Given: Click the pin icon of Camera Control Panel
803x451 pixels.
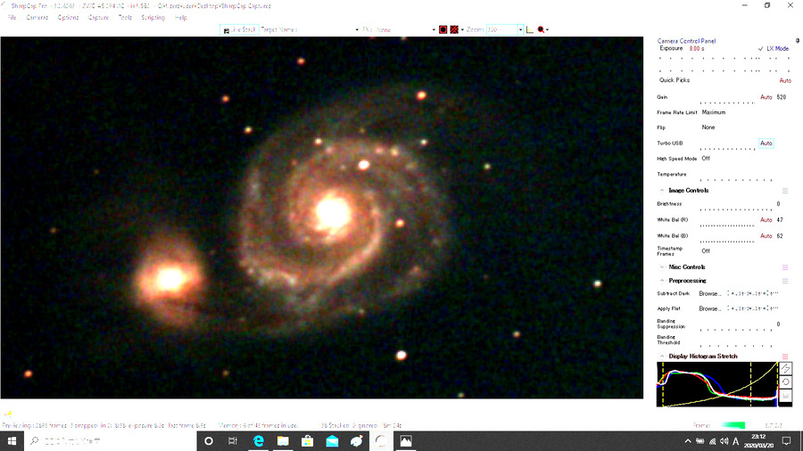Looking at the screenshot, I should tap(798, 40).
